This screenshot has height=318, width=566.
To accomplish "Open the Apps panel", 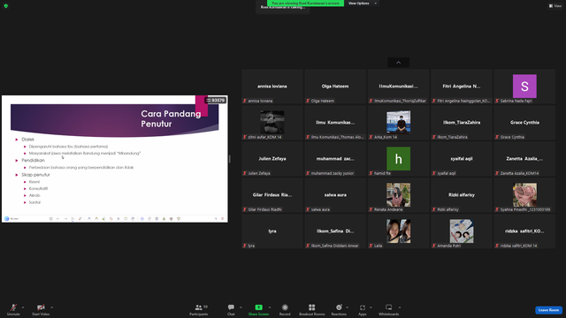I will click(363, 309).
